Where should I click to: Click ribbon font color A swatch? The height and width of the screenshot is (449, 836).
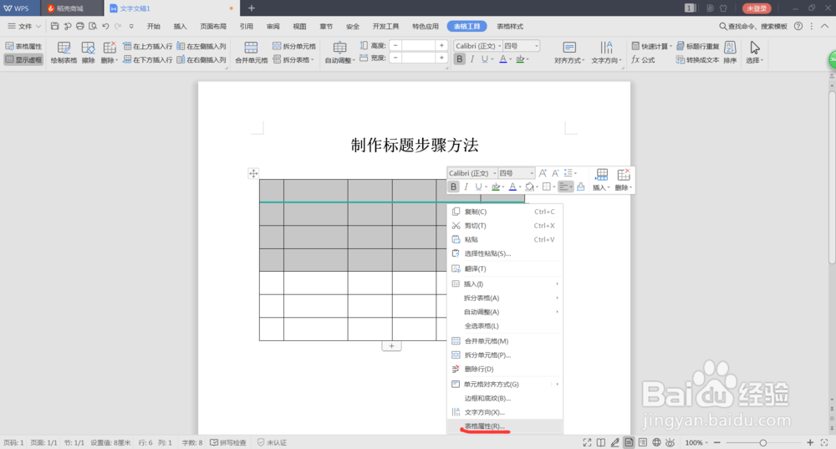[502, 59]
